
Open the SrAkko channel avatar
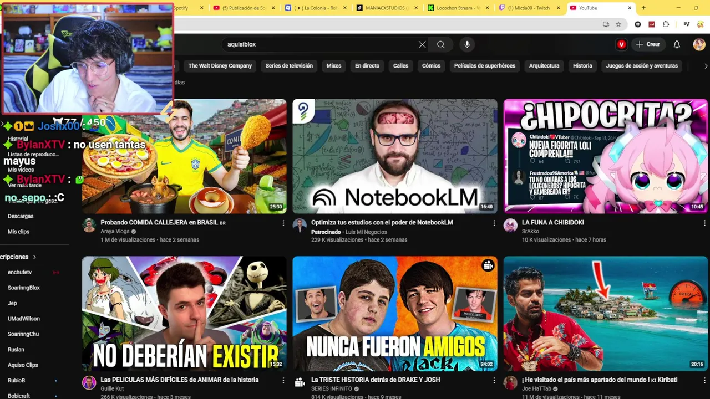pyautogui.click(x=510, y=225)
